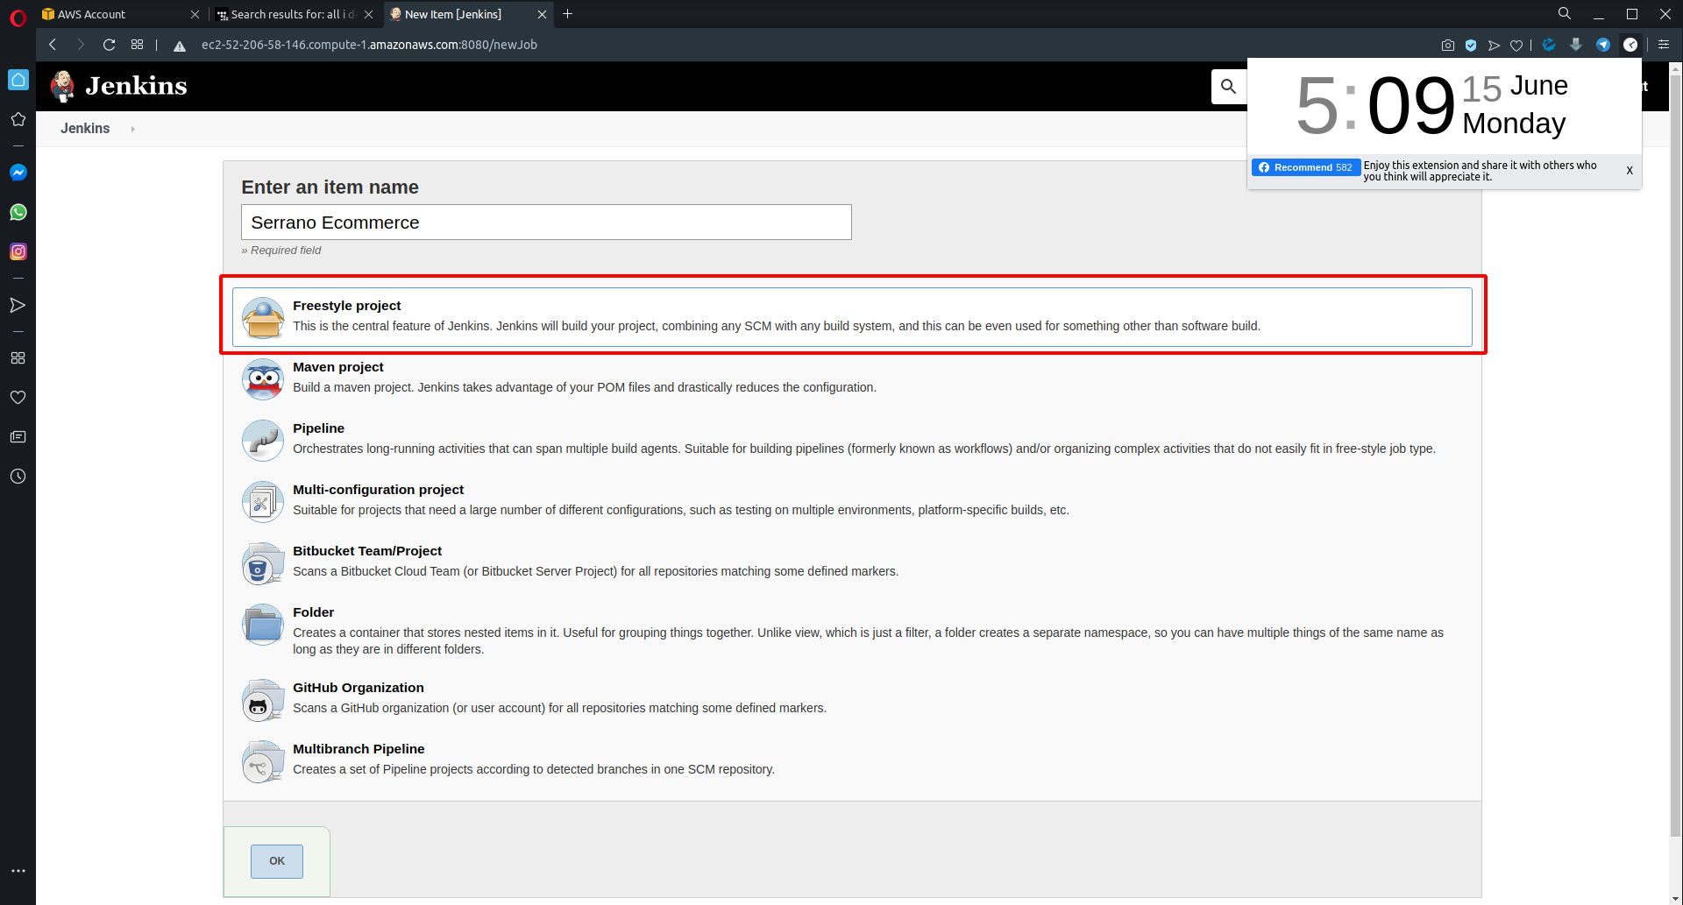This screenshot has width=1683, height=905.
Task: Open sidebar setup three-dots menu
Action: tap(18, 871)
